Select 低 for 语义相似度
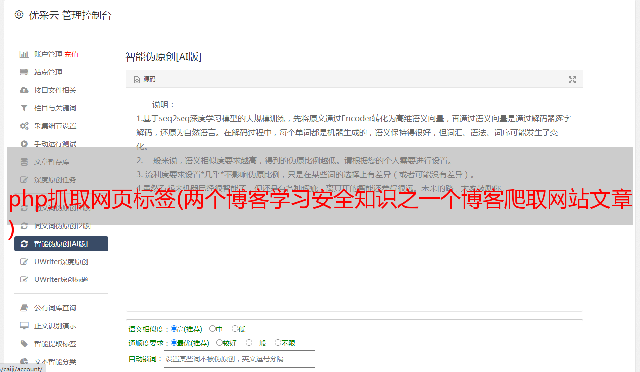The height and width of the screenshot is (372, 640). (235, 329)
